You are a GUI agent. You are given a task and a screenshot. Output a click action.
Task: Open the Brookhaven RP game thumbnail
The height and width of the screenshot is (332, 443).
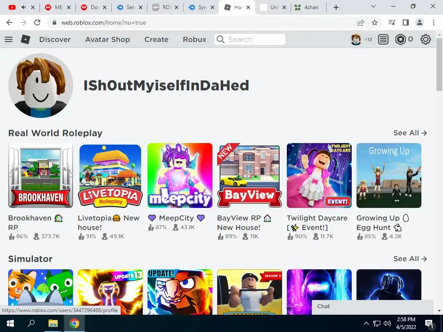[x=40, y=176]
